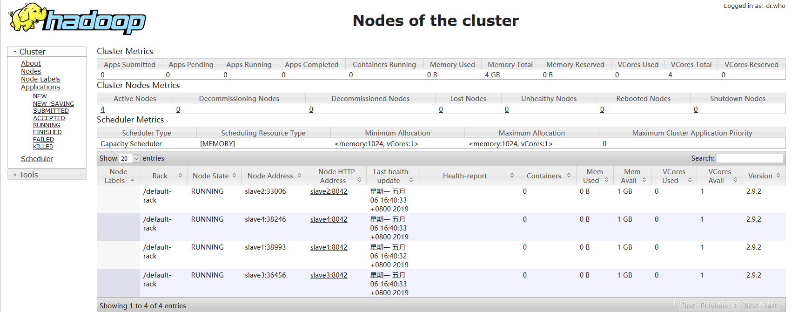The height and width of the screenshot is (312, 792).
Task: Click the [MEMORY] scheduling resource type value
Action: [217, 144]
